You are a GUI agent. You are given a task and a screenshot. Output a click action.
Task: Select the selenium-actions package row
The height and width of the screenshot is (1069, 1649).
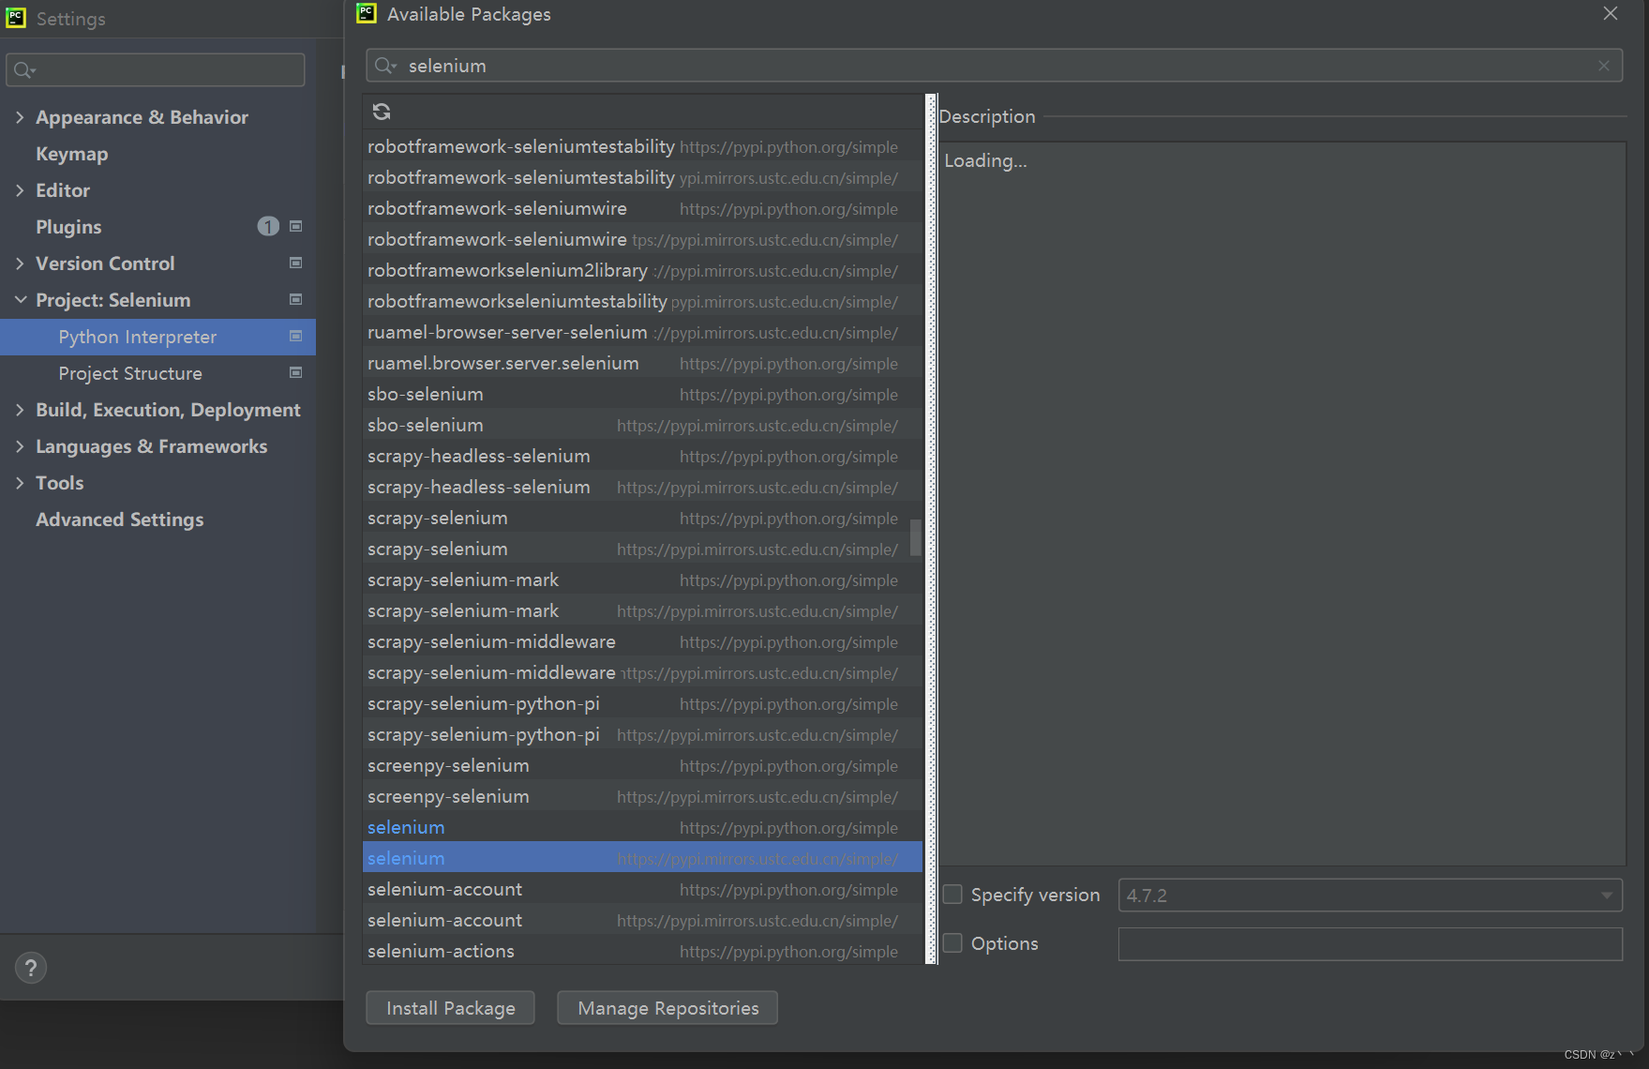(642, 950)
